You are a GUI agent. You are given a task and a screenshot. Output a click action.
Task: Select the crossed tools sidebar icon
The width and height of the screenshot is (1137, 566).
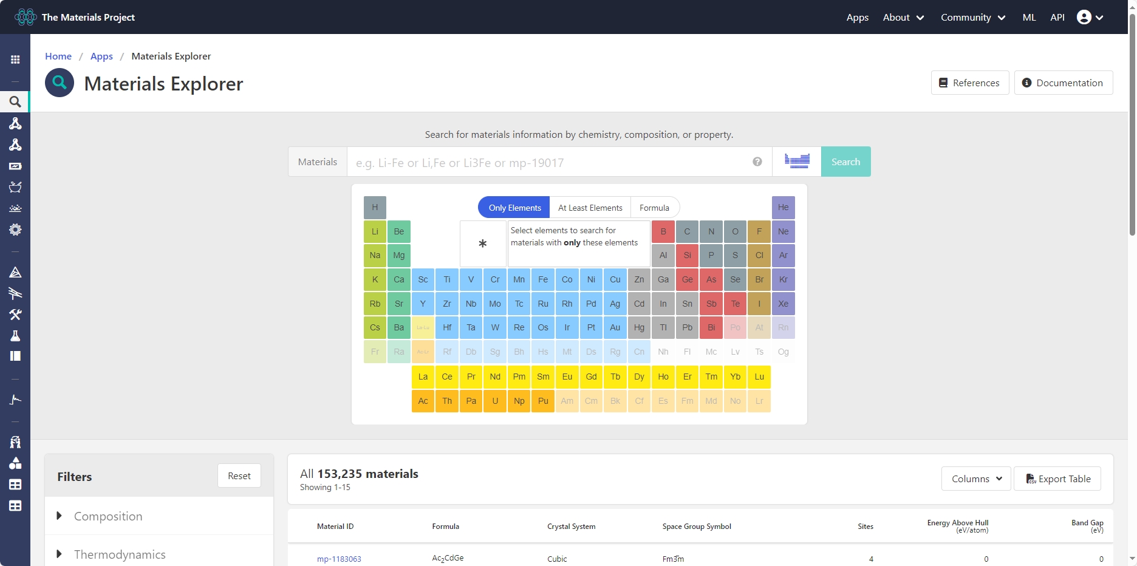tap(15, 315)
